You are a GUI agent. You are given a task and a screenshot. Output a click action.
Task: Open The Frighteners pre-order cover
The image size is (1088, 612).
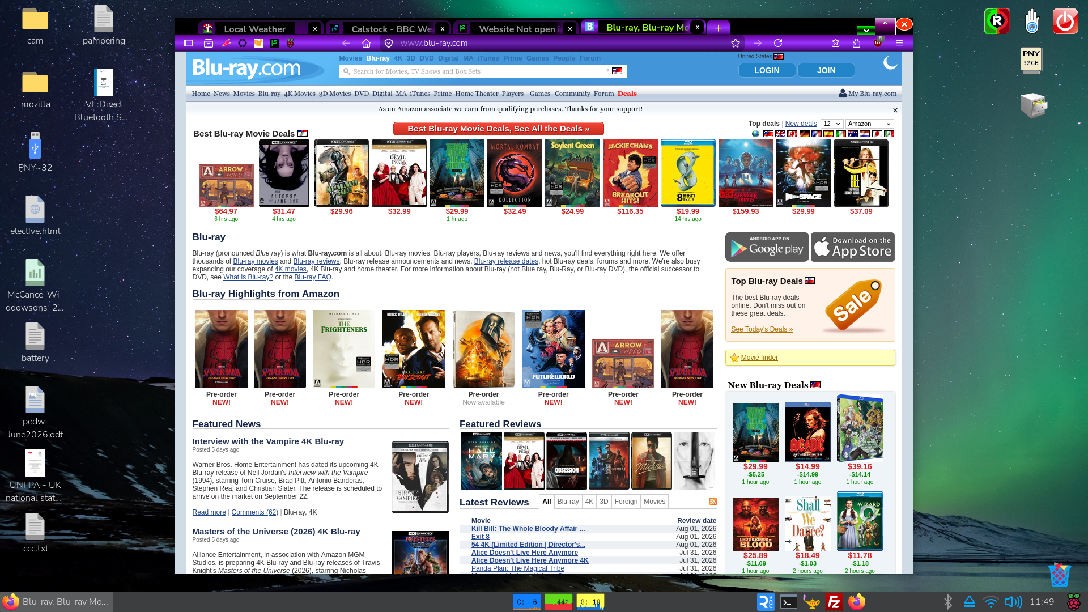(344, 349)
